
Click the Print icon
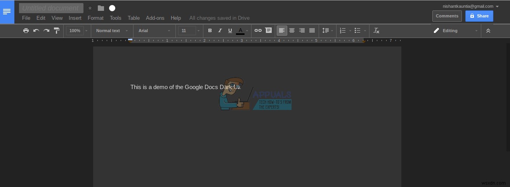[26, 31]
